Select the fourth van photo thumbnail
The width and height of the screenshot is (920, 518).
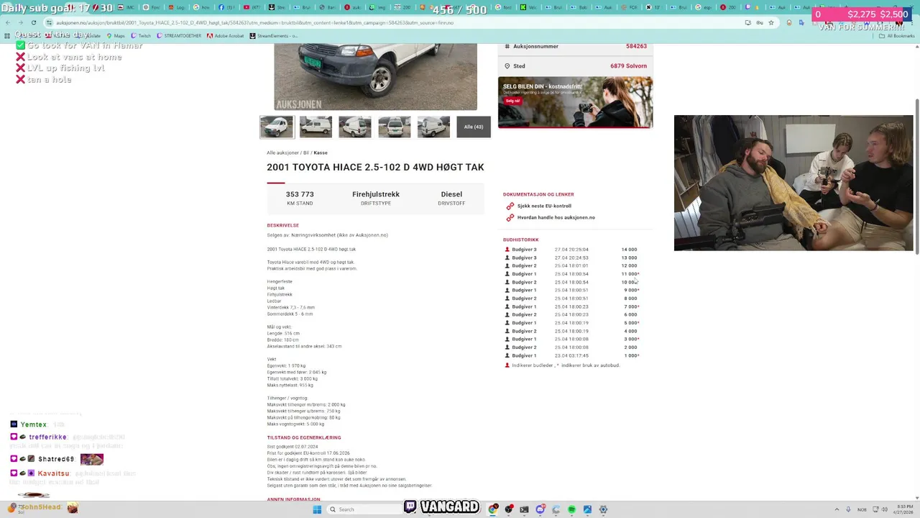[395, 127]
